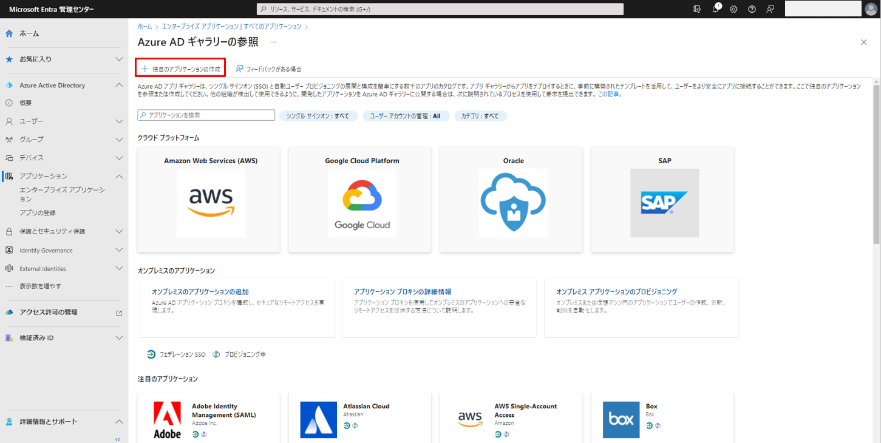Click the Azure Active Directory diamond icon
881x443 pixels.
tap(9, 86)
